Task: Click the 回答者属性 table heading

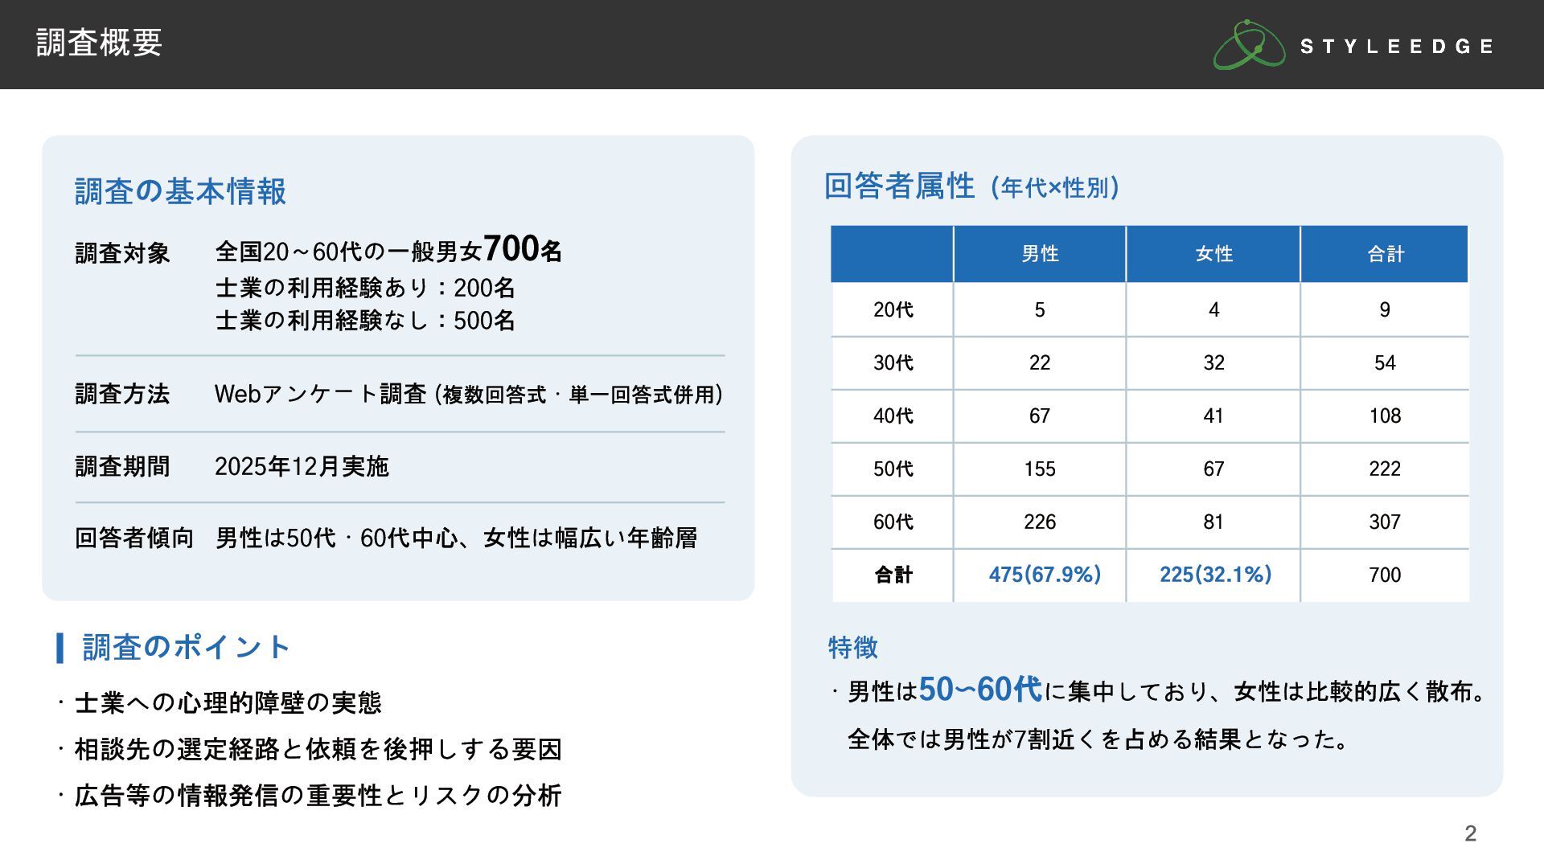Action: coord(899,186)
